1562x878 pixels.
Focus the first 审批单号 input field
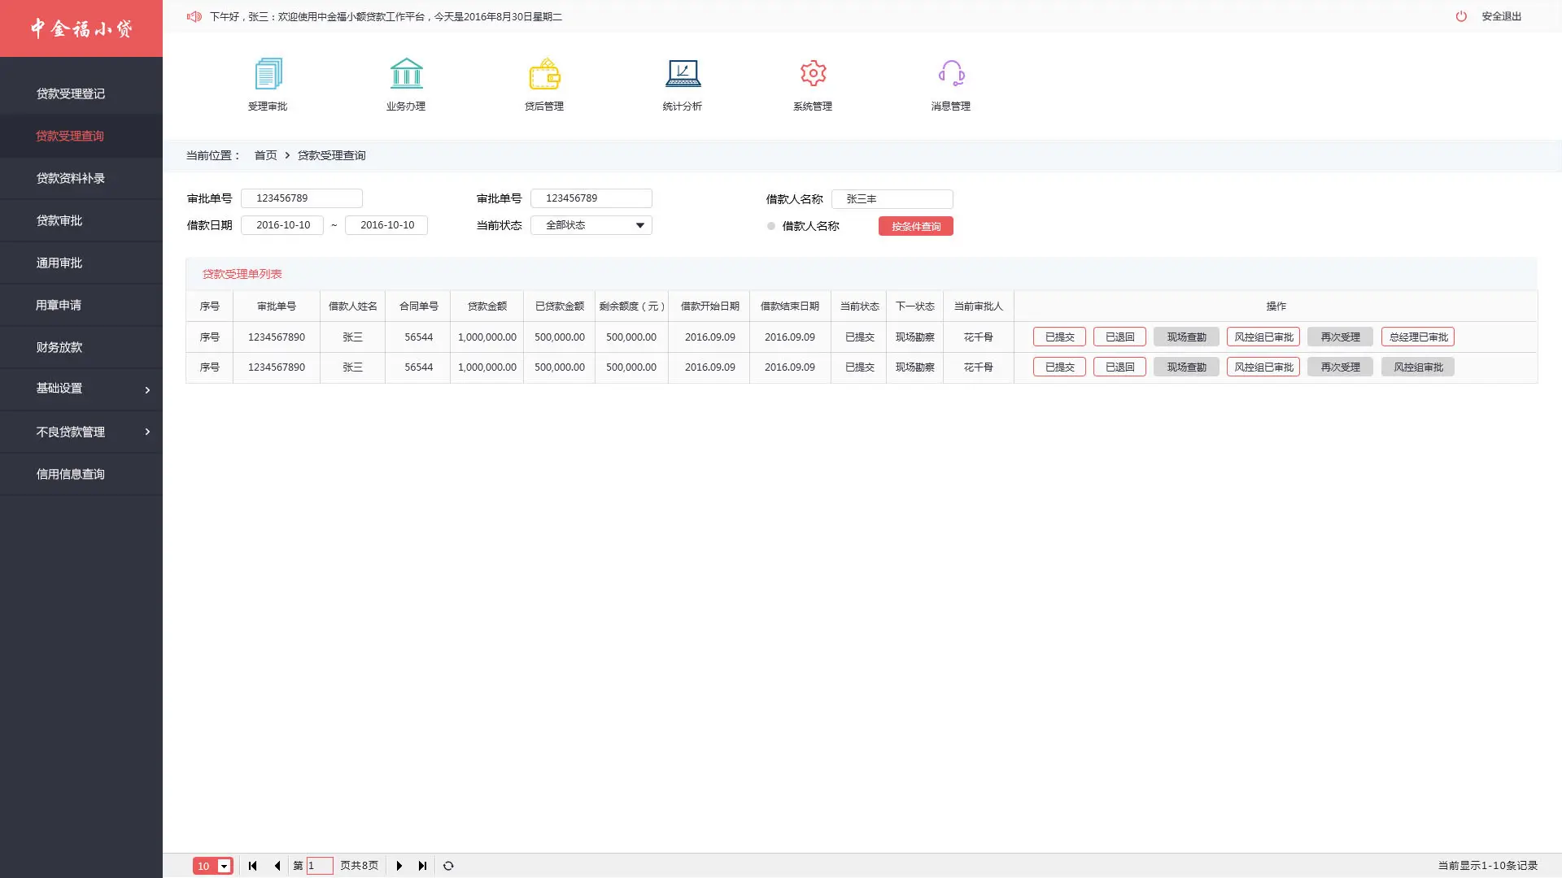coord(302,198)
